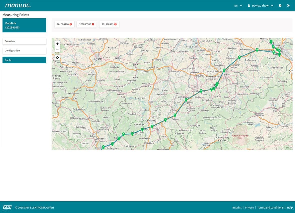This screenshot has height=213, width=295.
Task: Select the Route menu item
Action: [24, 60]
